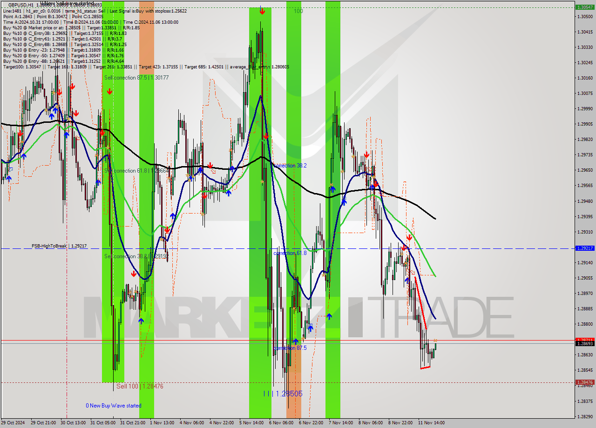This screenshot has width=596, height=428.
Task: Click the '6 Nov 06:00' time label
Action: (x=281, y=423)
